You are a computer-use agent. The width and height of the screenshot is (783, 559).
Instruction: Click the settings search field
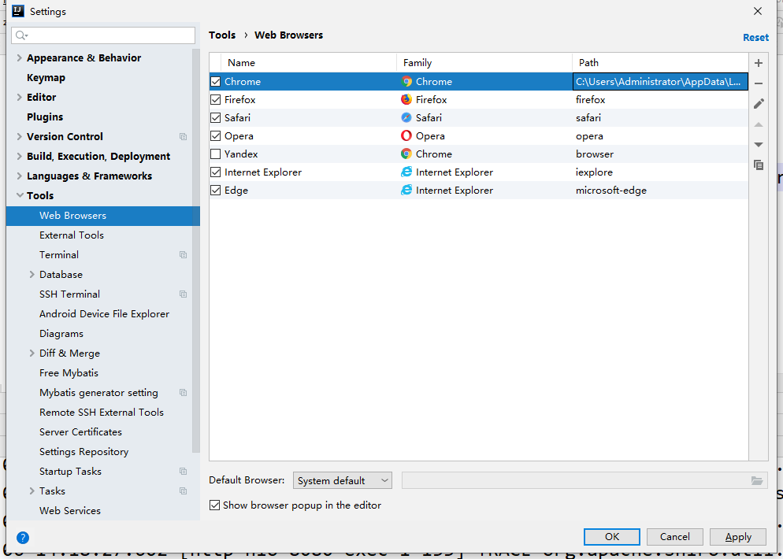[102, 35]
